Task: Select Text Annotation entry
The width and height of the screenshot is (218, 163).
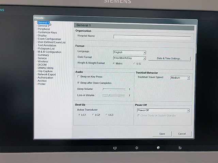Action: 47,45
